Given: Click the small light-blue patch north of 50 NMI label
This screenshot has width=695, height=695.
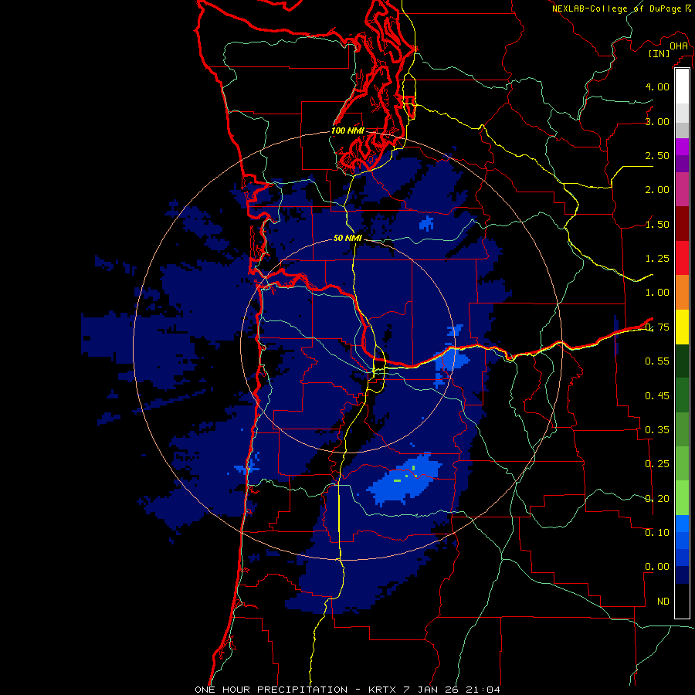Looking at the screenshot, I should click(x=426, y=223).
